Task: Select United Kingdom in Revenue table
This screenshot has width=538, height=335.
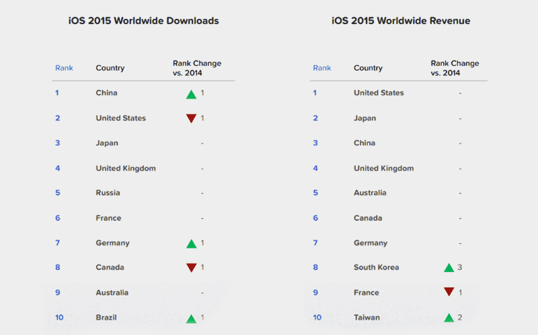Action: coord(383,169)
